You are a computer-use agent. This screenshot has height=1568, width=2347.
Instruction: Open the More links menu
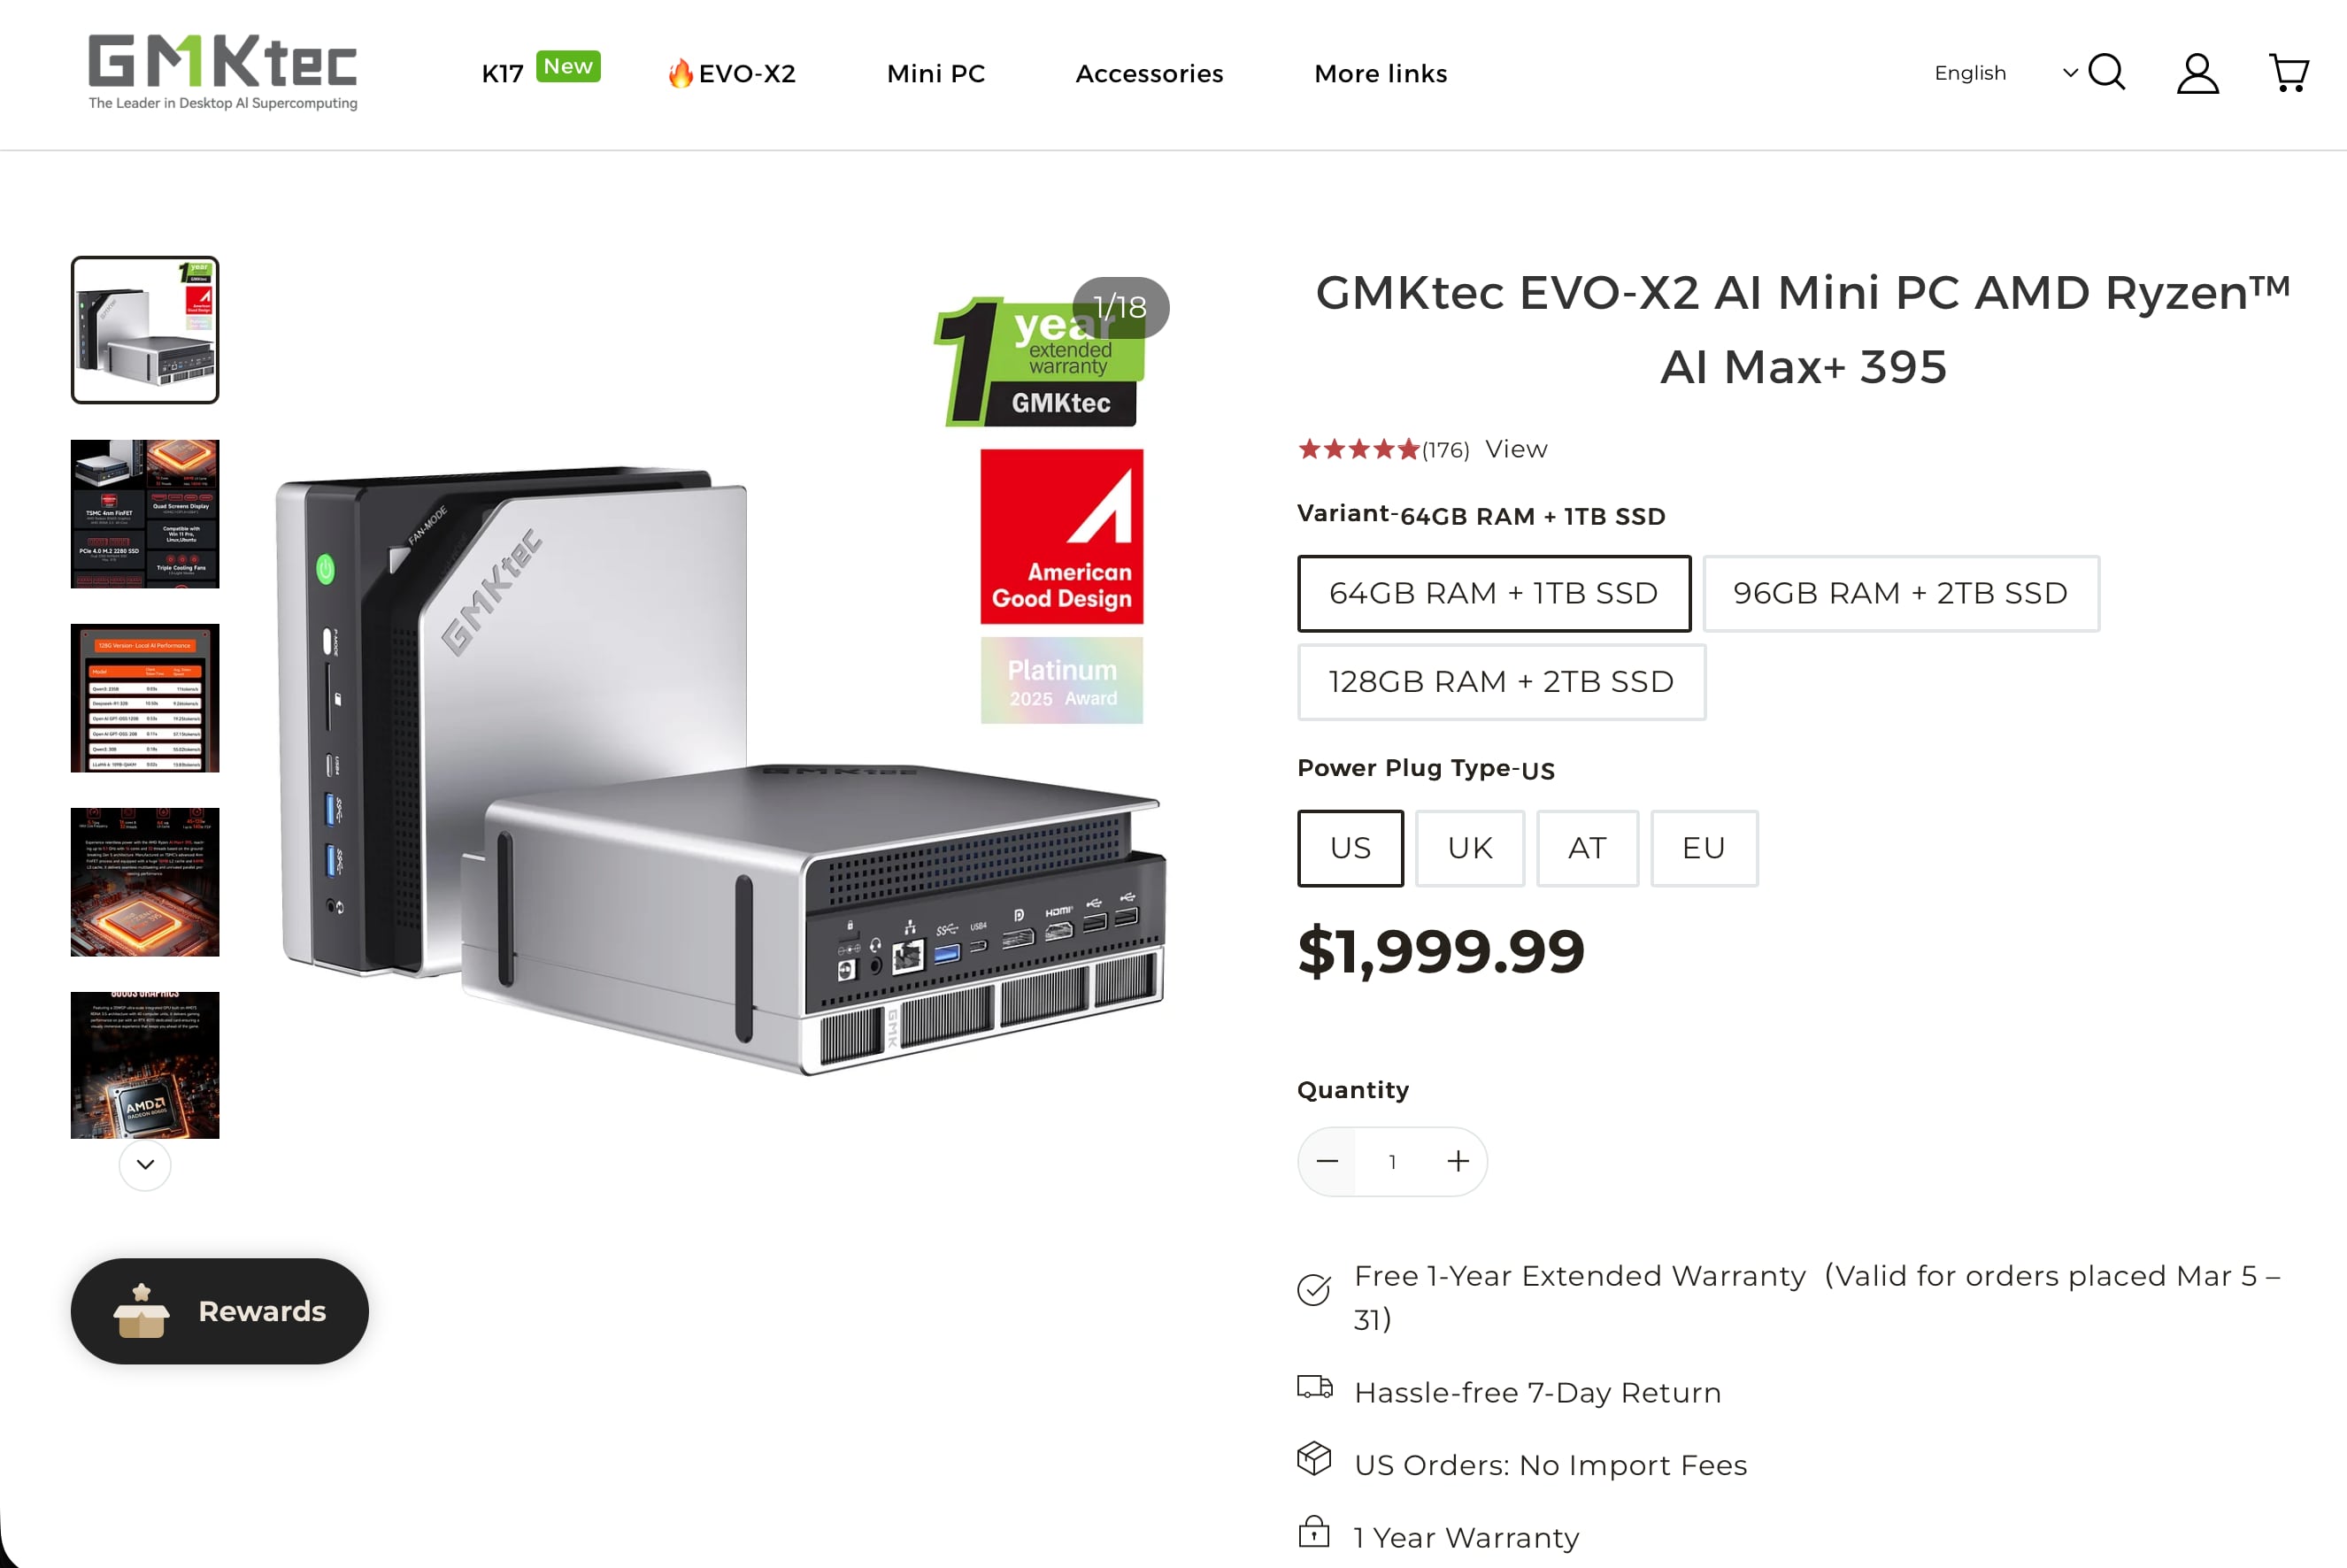pyautogui.click(x=1380, y=74)
